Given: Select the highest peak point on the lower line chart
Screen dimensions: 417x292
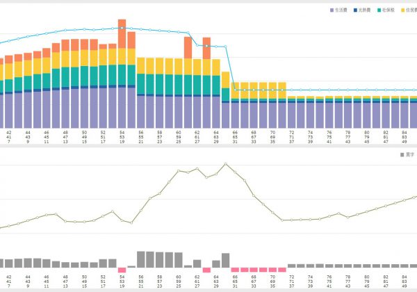Looking at the screenshot, I should 226,164.
